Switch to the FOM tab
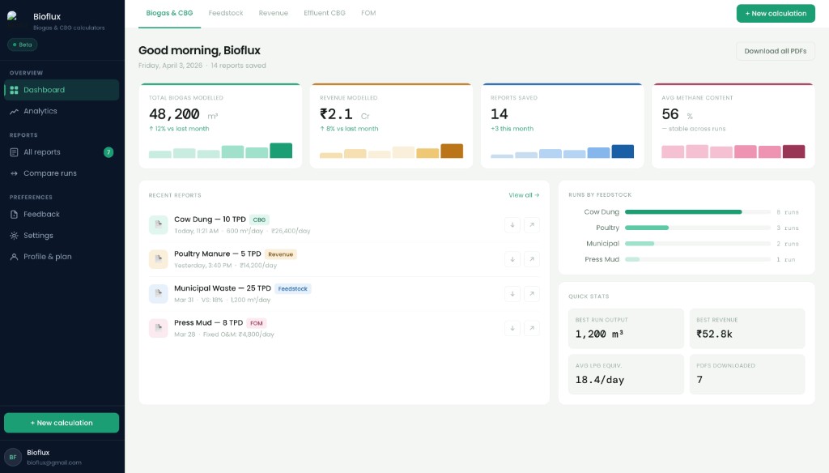 click(x=368, y=13)
